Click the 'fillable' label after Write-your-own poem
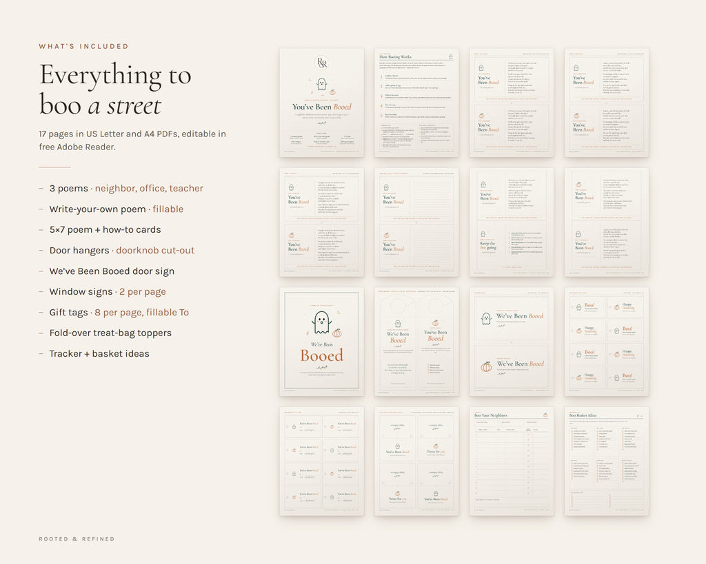 pyautogui.click(x=168, y=209)
